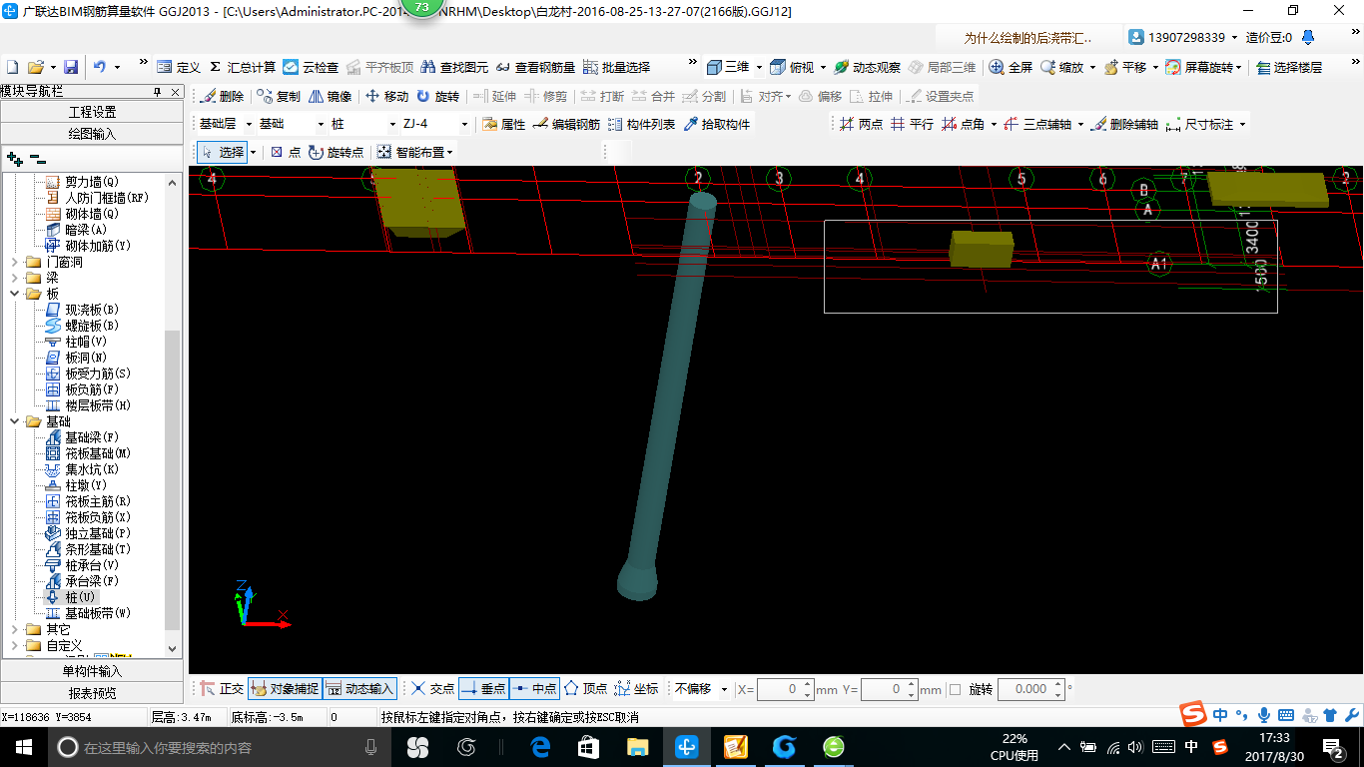This screenshot has height=767, width=1364.
Task: Open 属性 properties panel
Action: tap(503, 124)
